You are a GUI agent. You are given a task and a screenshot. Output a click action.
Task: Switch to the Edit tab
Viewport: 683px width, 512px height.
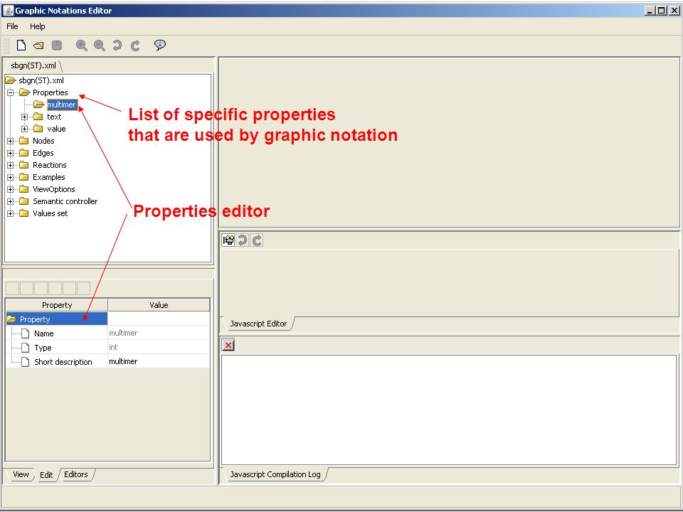46,474
